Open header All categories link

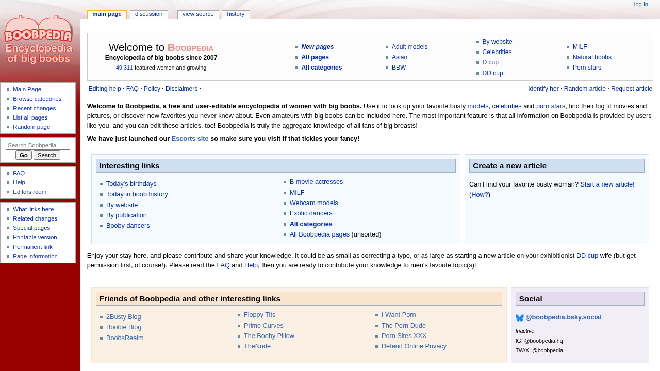(x=322, y=68)
